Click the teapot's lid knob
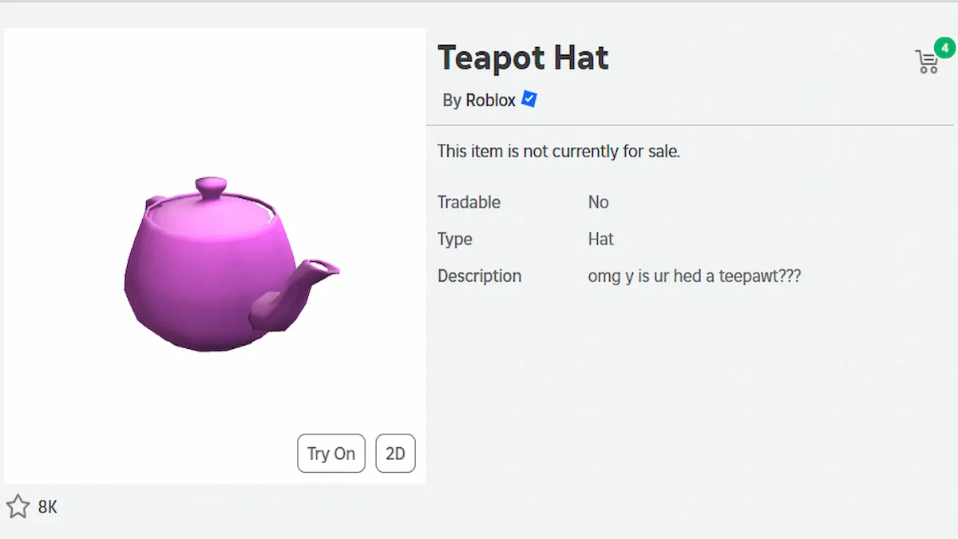This screenshot has width=958, height=539. click(x=211, y=188)
